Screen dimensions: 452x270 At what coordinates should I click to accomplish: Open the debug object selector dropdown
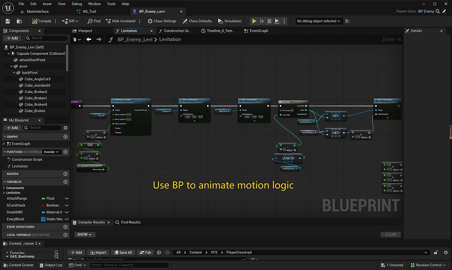coord(319,21)
